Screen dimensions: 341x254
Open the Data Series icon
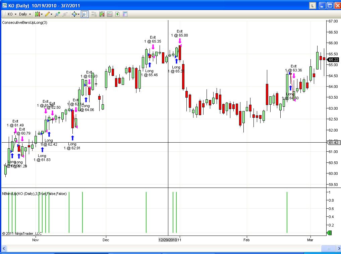click(x=102, y=14)
